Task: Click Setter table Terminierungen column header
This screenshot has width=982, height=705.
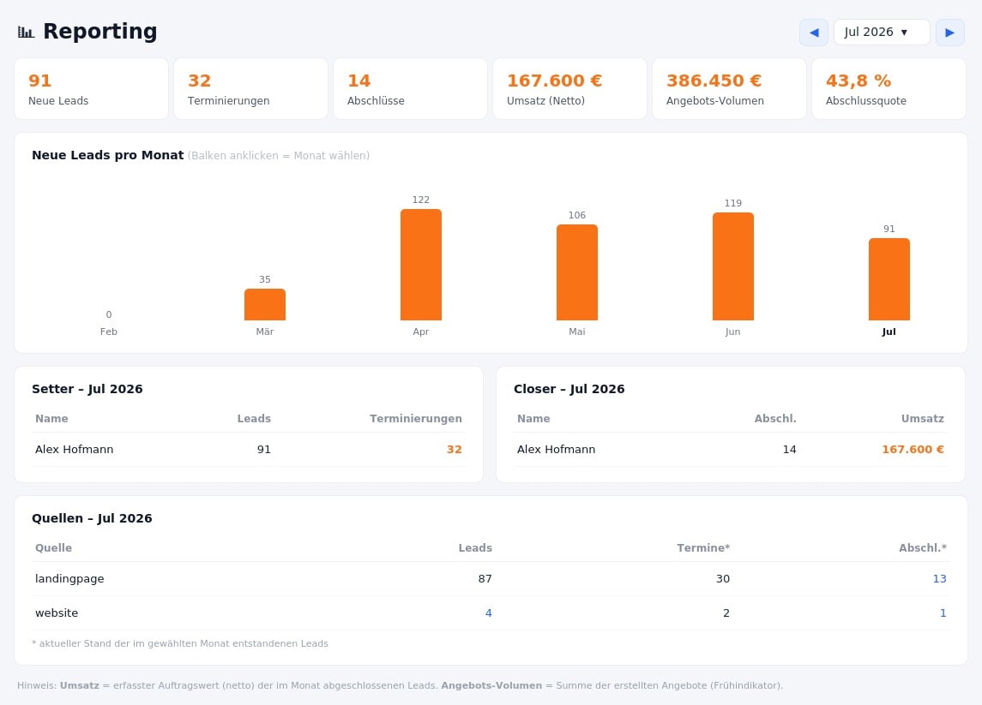Action: click(416, 419)
